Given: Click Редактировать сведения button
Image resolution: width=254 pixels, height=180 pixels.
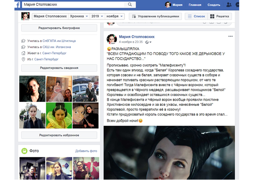Looking at the screenshot, I should click(x=59, y=68).
